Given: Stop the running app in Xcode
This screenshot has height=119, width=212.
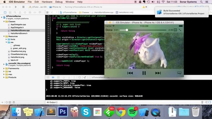Looking at the screenshot, I should [x=24, y=7].
